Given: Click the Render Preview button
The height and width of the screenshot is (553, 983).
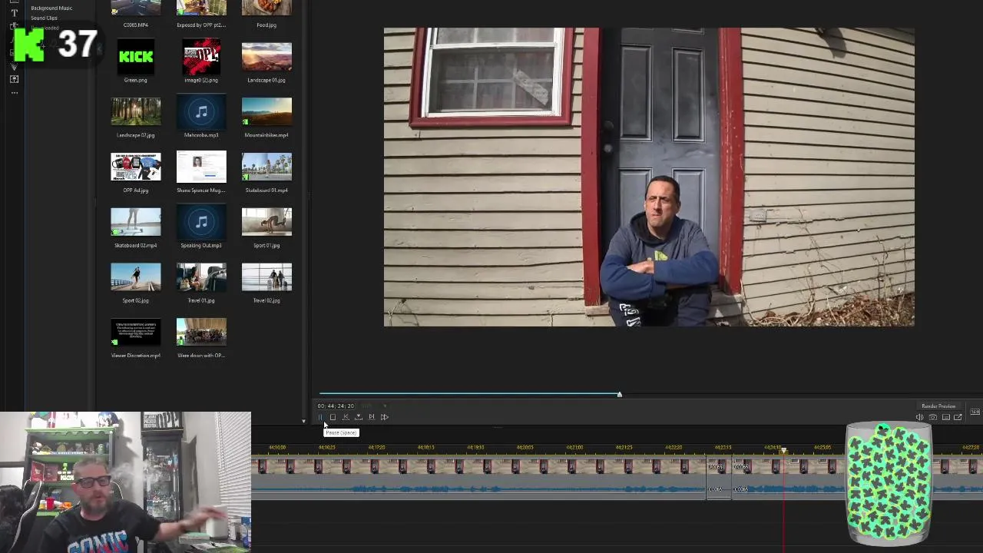Looking at the screenshot, I should tap(938, 406).
